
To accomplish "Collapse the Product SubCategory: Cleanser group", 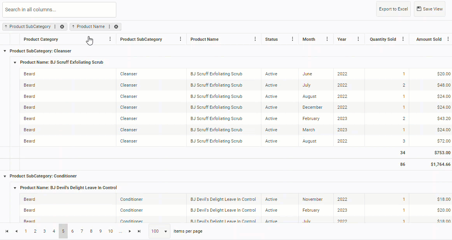I will (x=5, y=51).
